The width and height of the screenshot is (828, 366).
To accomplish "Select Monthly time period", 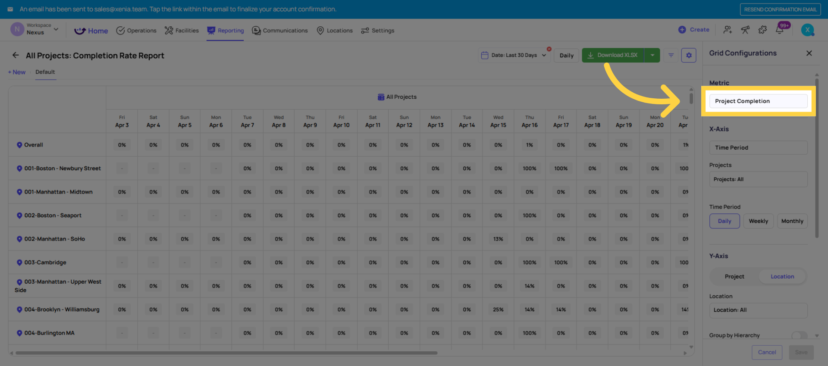I will [x=792, y=221].
